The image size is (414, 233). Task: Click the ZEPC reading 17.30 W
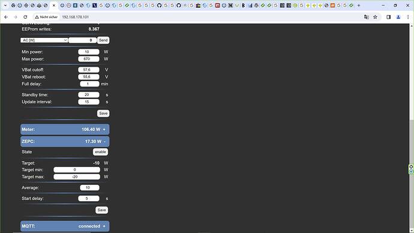[x=93, y=142]
